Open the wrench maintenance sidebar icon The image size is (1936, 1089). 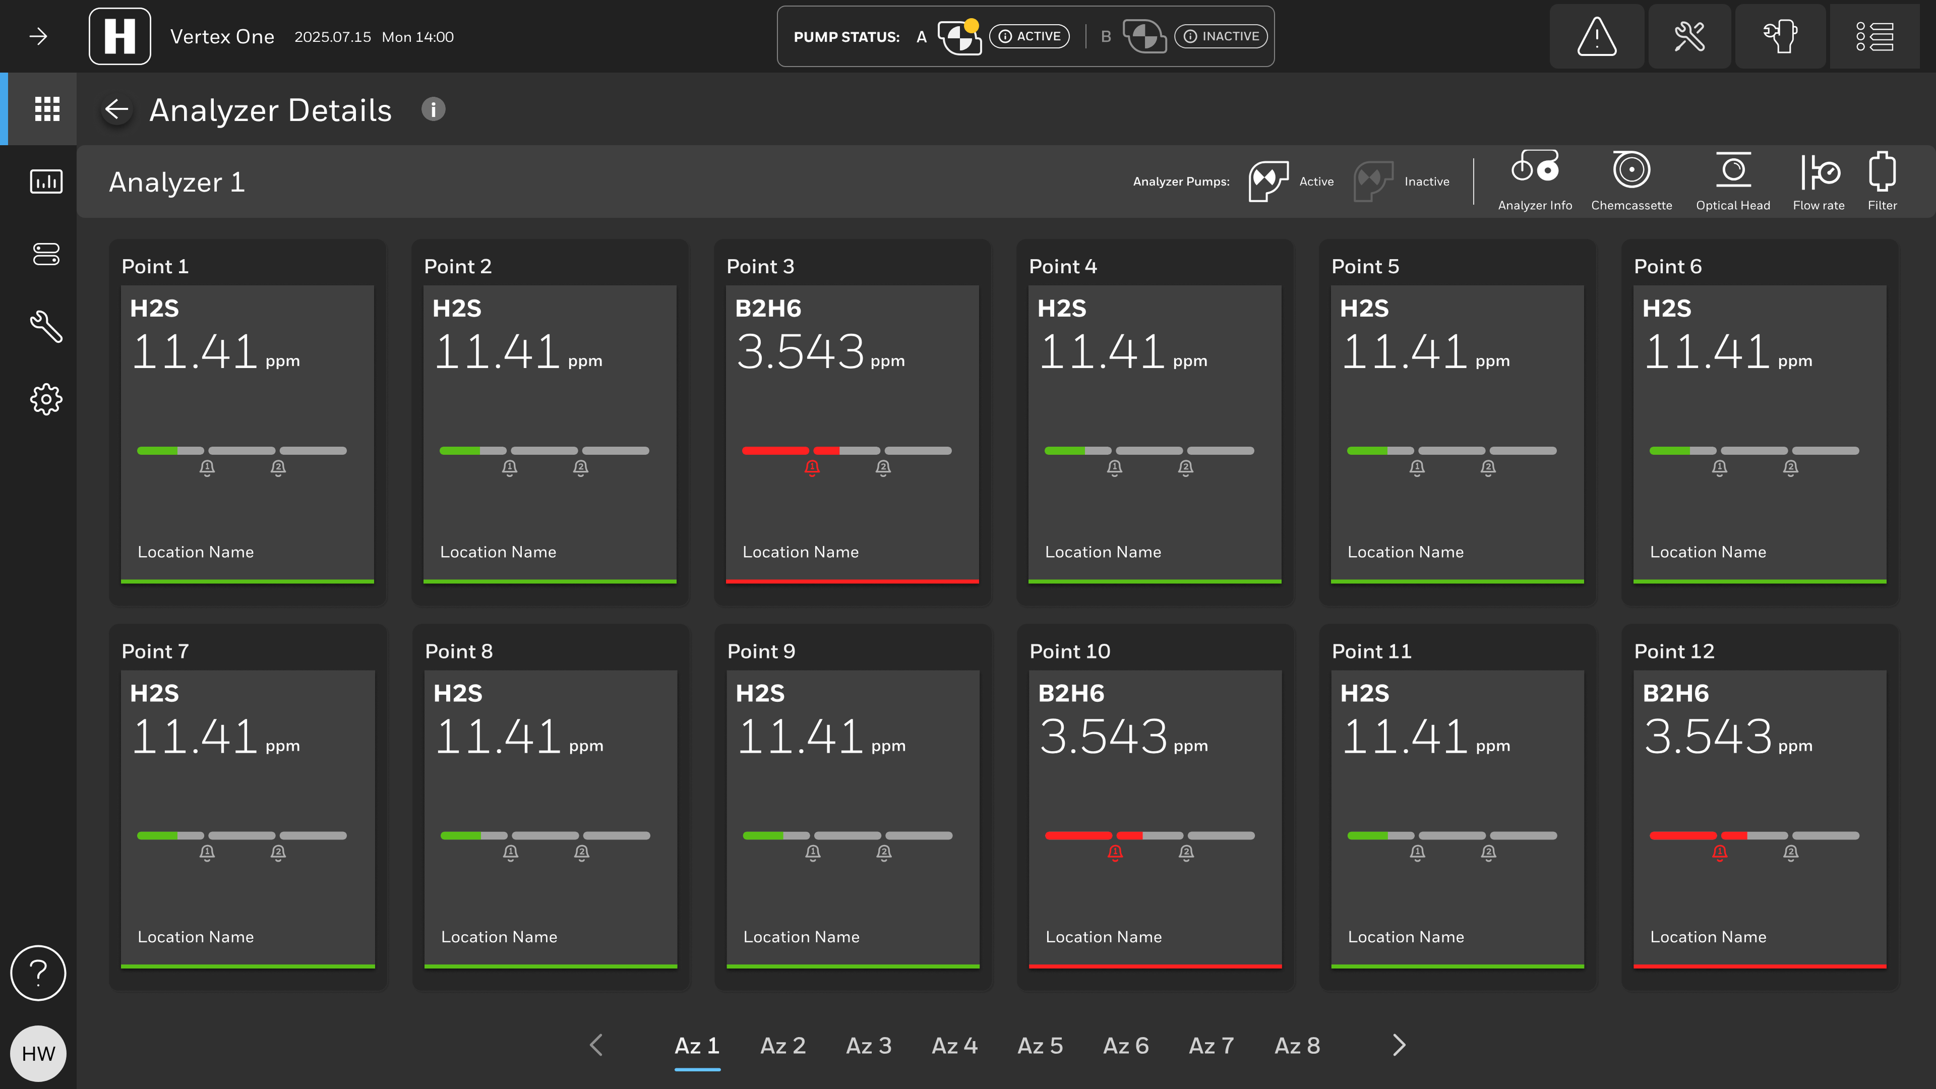(x=46, y=326)
